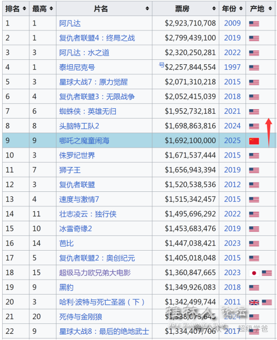
Task: Click the US flag in 黑豹 row
Action: (x=254, y=288)
